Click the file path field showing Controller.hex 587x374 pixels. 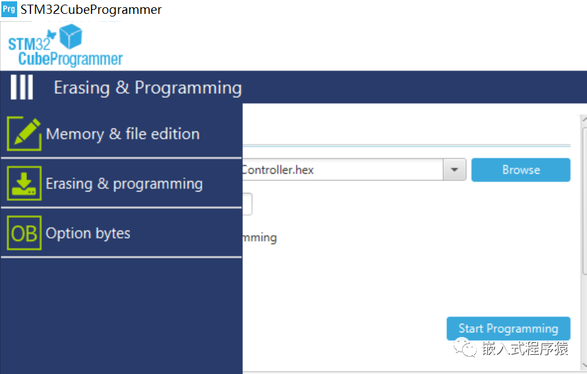(343, 170)
